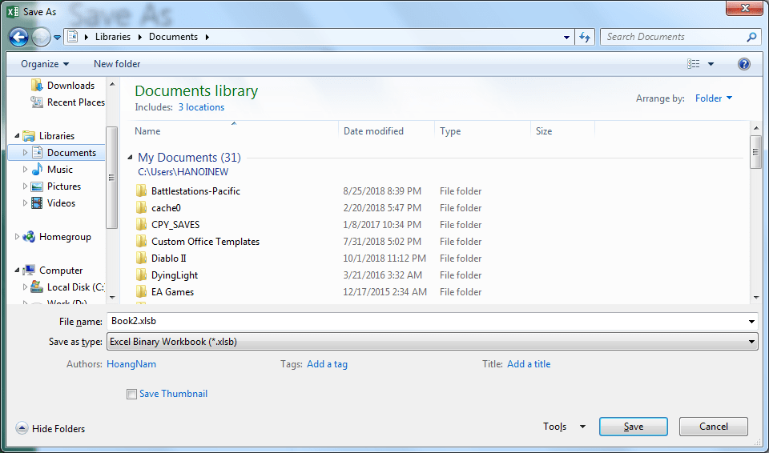
Task: Refresh the Documents folder view
Action: coord(584,38)
